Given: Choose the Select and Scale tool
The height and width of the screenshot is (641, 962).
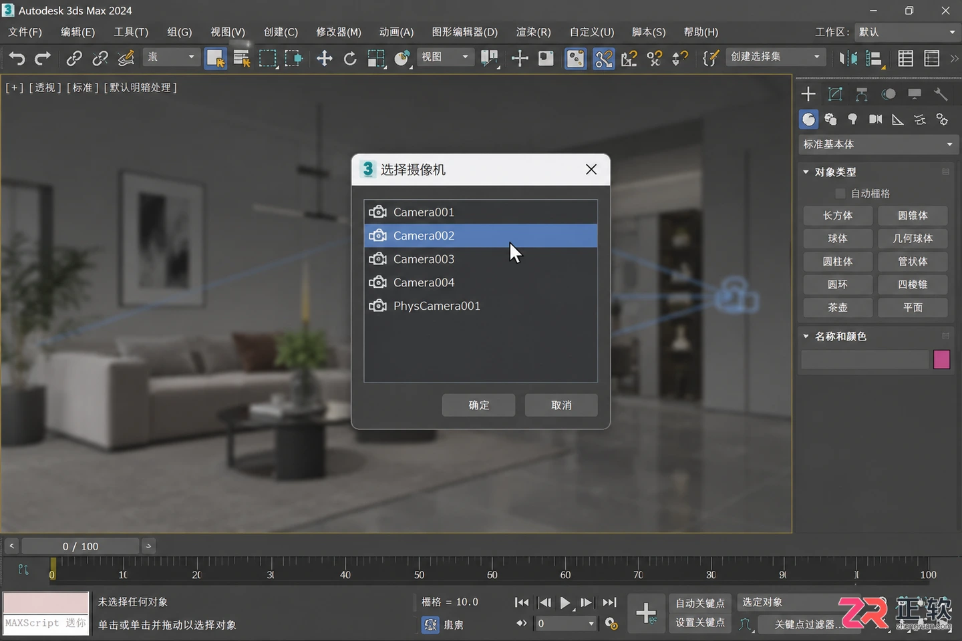Looking at the screenshot, I should [376, 59].
